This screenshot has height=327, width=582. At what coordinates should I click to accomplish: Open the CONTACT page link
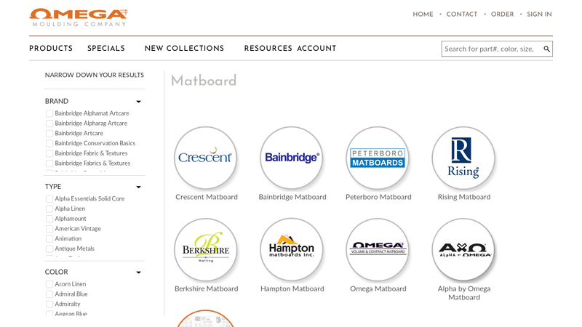click(461, 15)
